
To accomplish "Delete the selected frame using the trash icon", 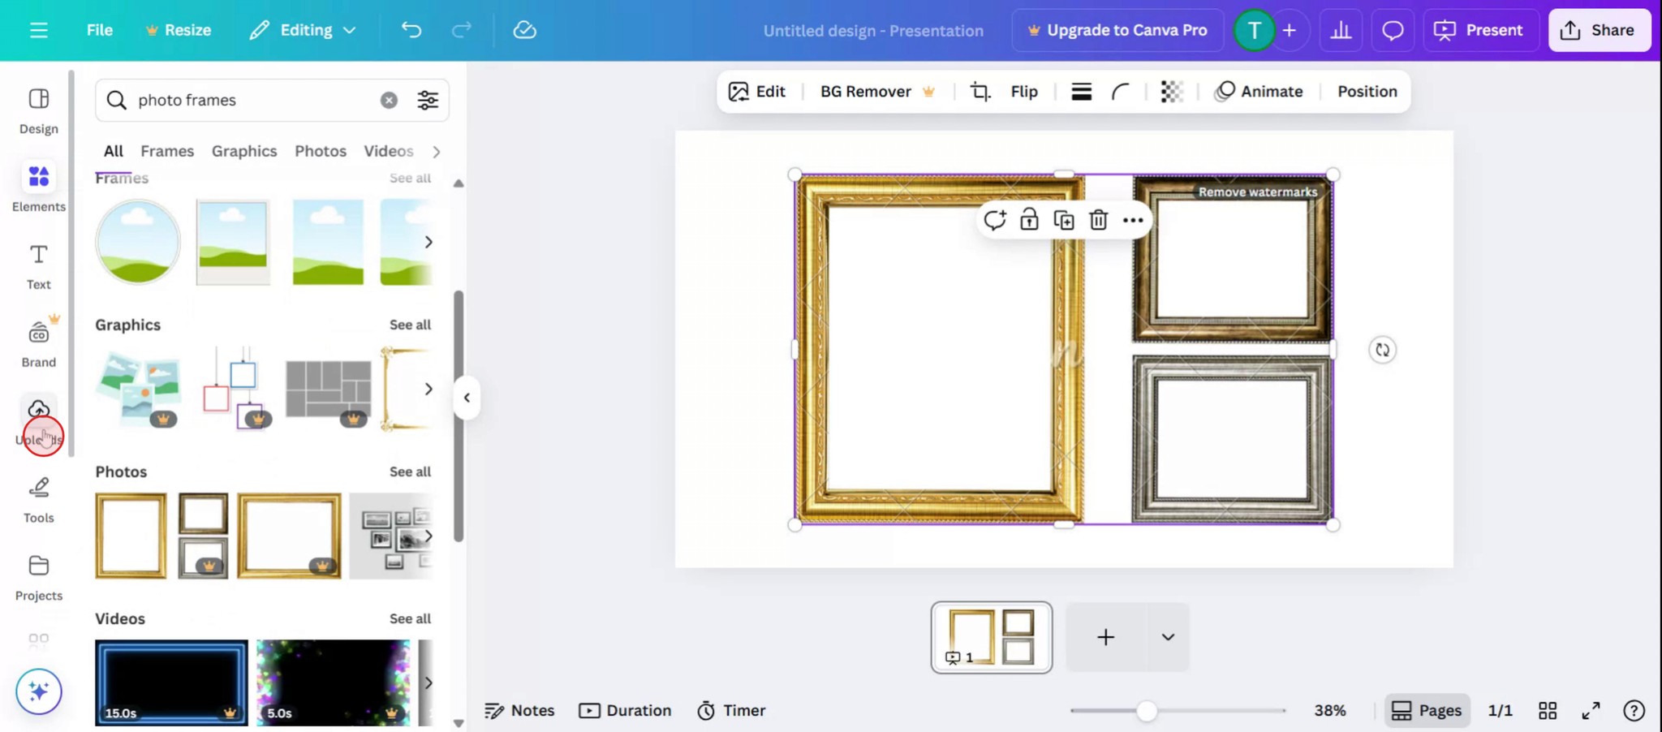I will coord(1098,219).
